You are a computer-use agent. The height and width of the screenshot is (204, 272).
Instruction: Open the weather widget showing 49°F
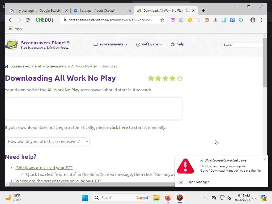13,198
